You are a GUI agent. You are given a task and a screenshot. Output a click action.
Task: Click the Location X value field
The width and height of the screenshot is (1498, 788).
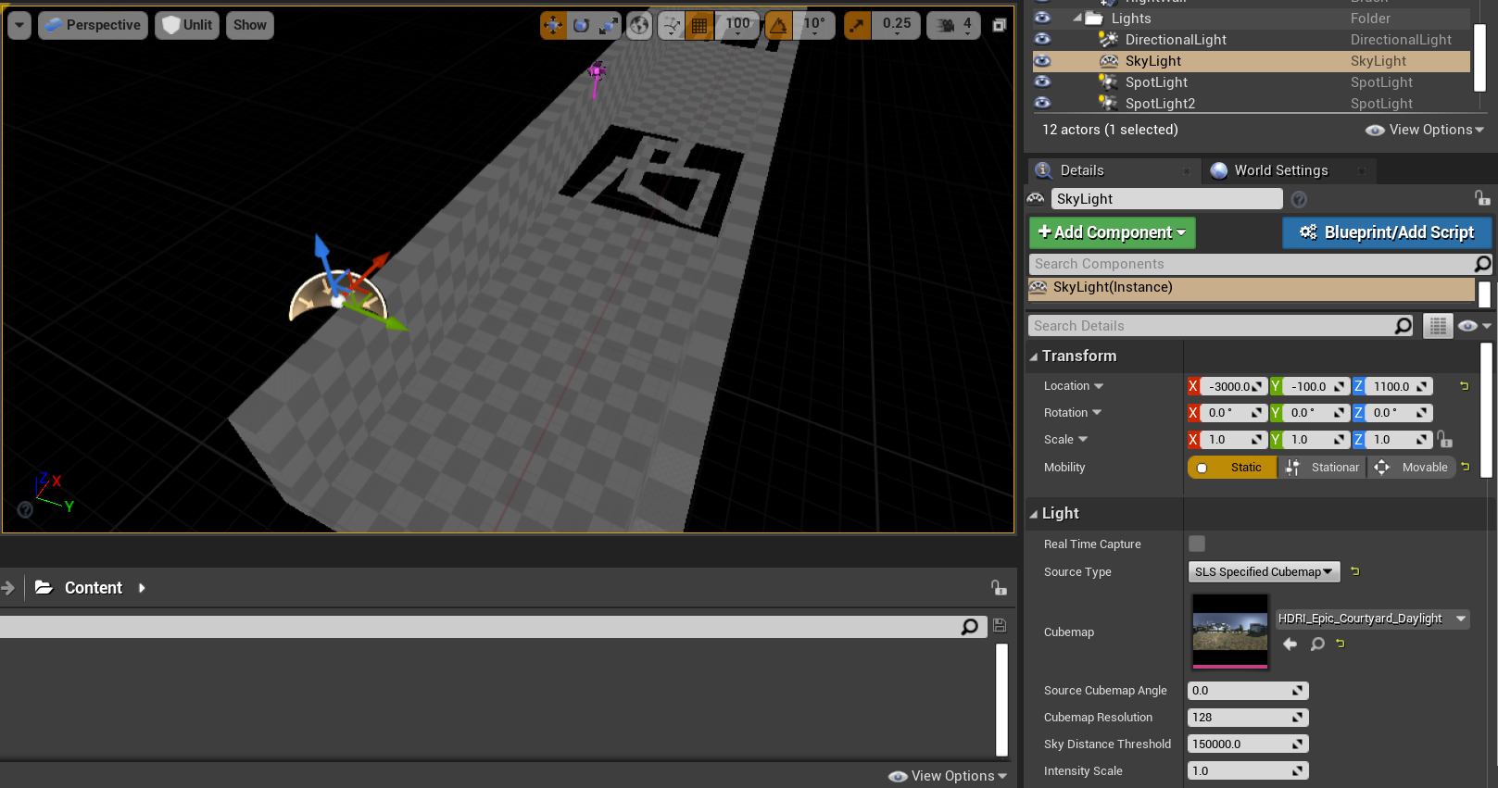point(1233,387)
